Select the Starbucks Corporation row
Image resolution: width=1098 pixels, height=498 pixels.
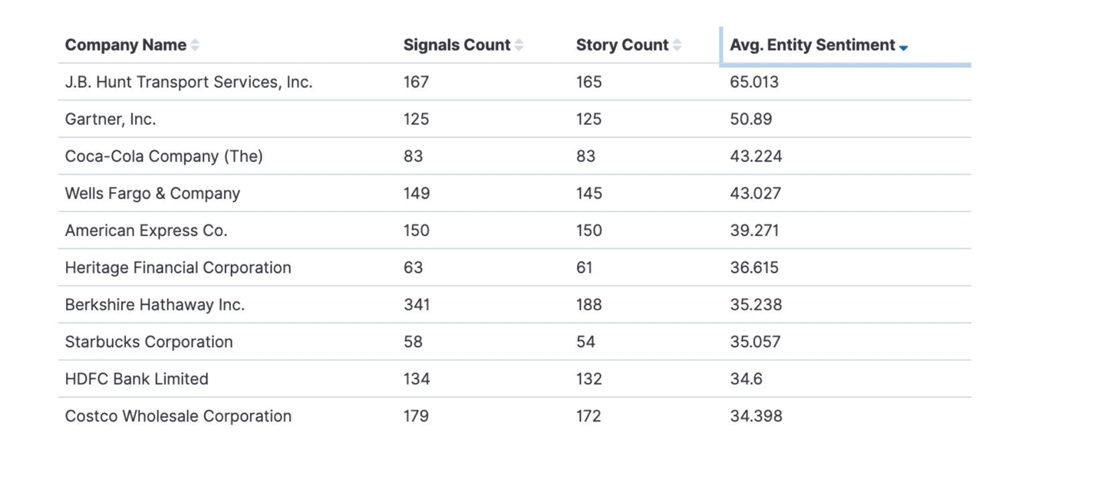[149, 342]
